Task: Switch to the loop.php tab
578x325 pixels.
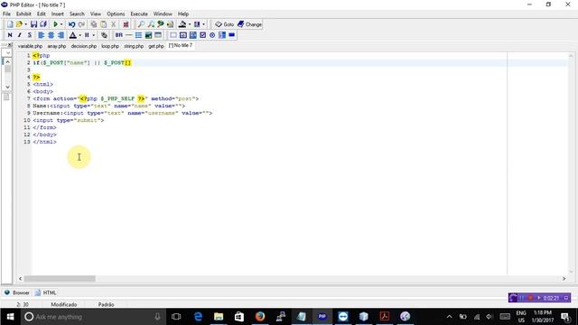Action: tap(110, 46)
